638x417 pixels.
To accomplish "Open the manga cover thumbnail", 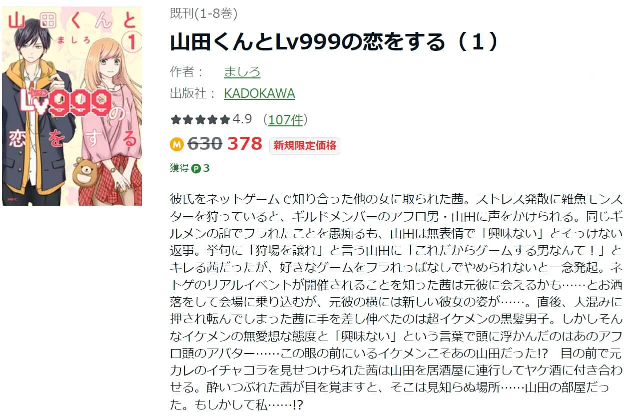I will [x=72, y=106].
